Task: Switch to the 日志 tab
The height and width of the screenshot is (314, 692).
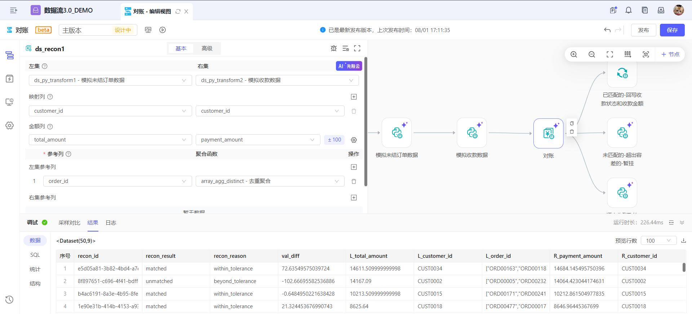Action: 111,223
